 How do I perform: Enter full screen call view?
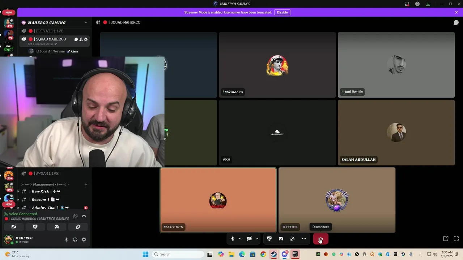coord(456,239)
